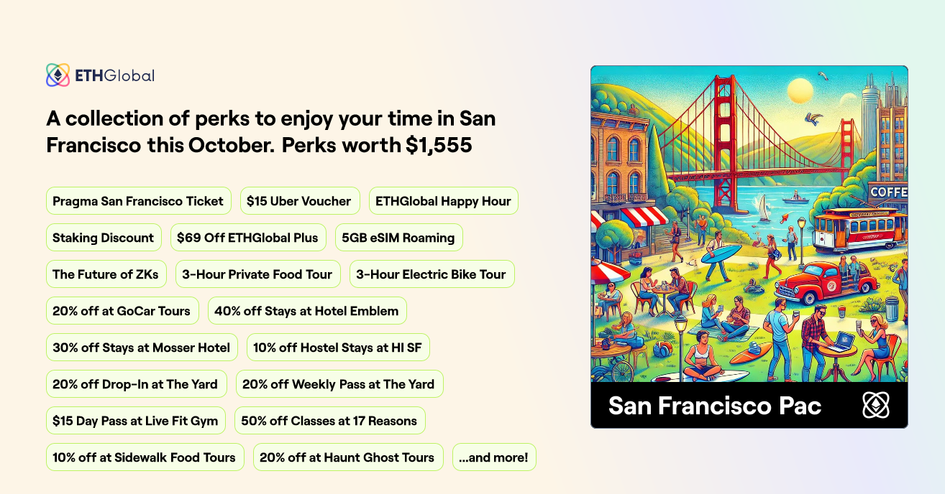Click the San Francisco Pack title banner
This screenshot has width=945, height=494.
pyautogui.click(x=715, y=406)
